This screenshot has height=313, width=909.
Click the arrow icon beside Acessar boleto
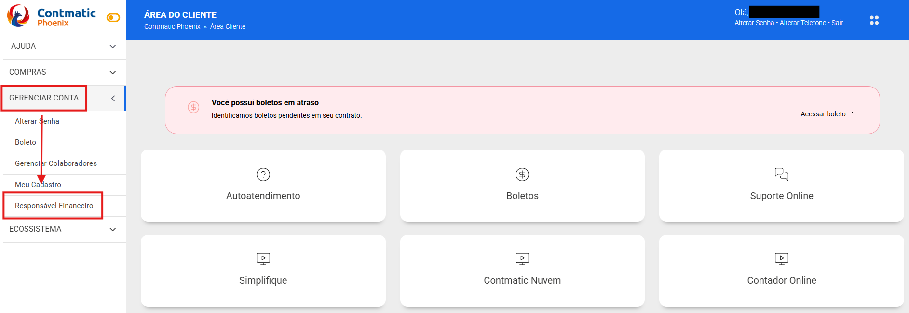[x=851, y=114]
